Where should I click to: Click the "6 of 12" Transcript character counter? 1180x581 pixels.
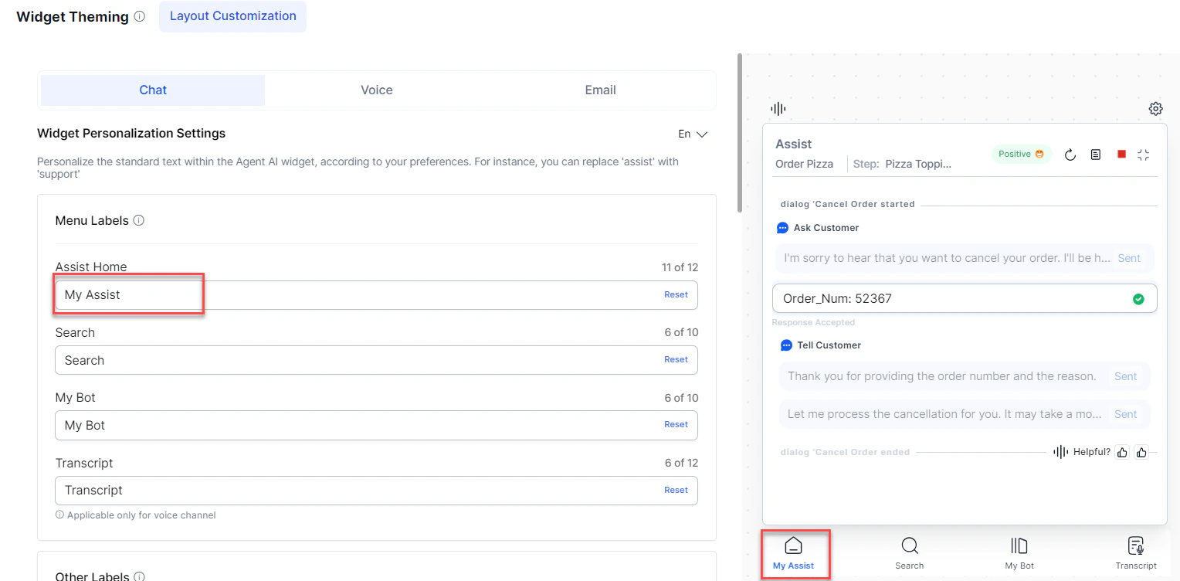tap(681, 463)
